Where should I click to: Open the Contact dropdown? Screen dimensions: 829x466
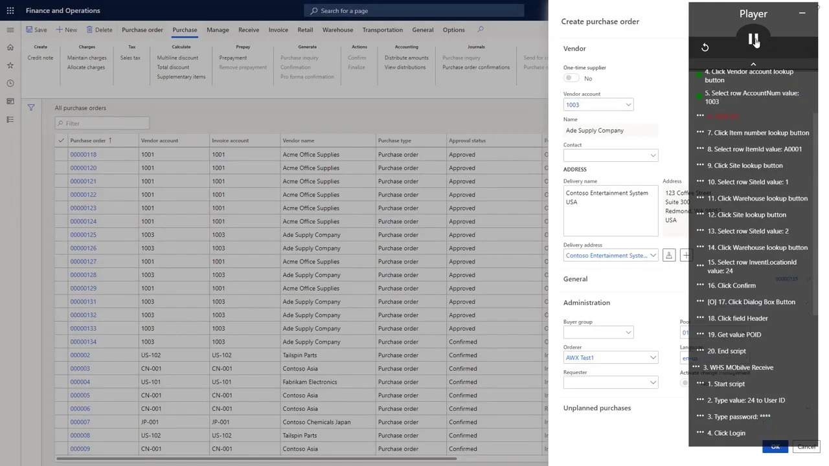click(x=653, y=155)
